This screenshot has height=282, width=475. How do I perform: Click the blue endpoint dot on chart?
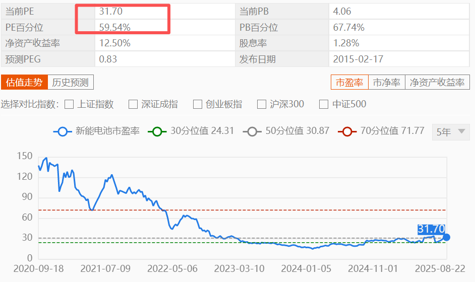pyautogui.click(x=446, y=237)
